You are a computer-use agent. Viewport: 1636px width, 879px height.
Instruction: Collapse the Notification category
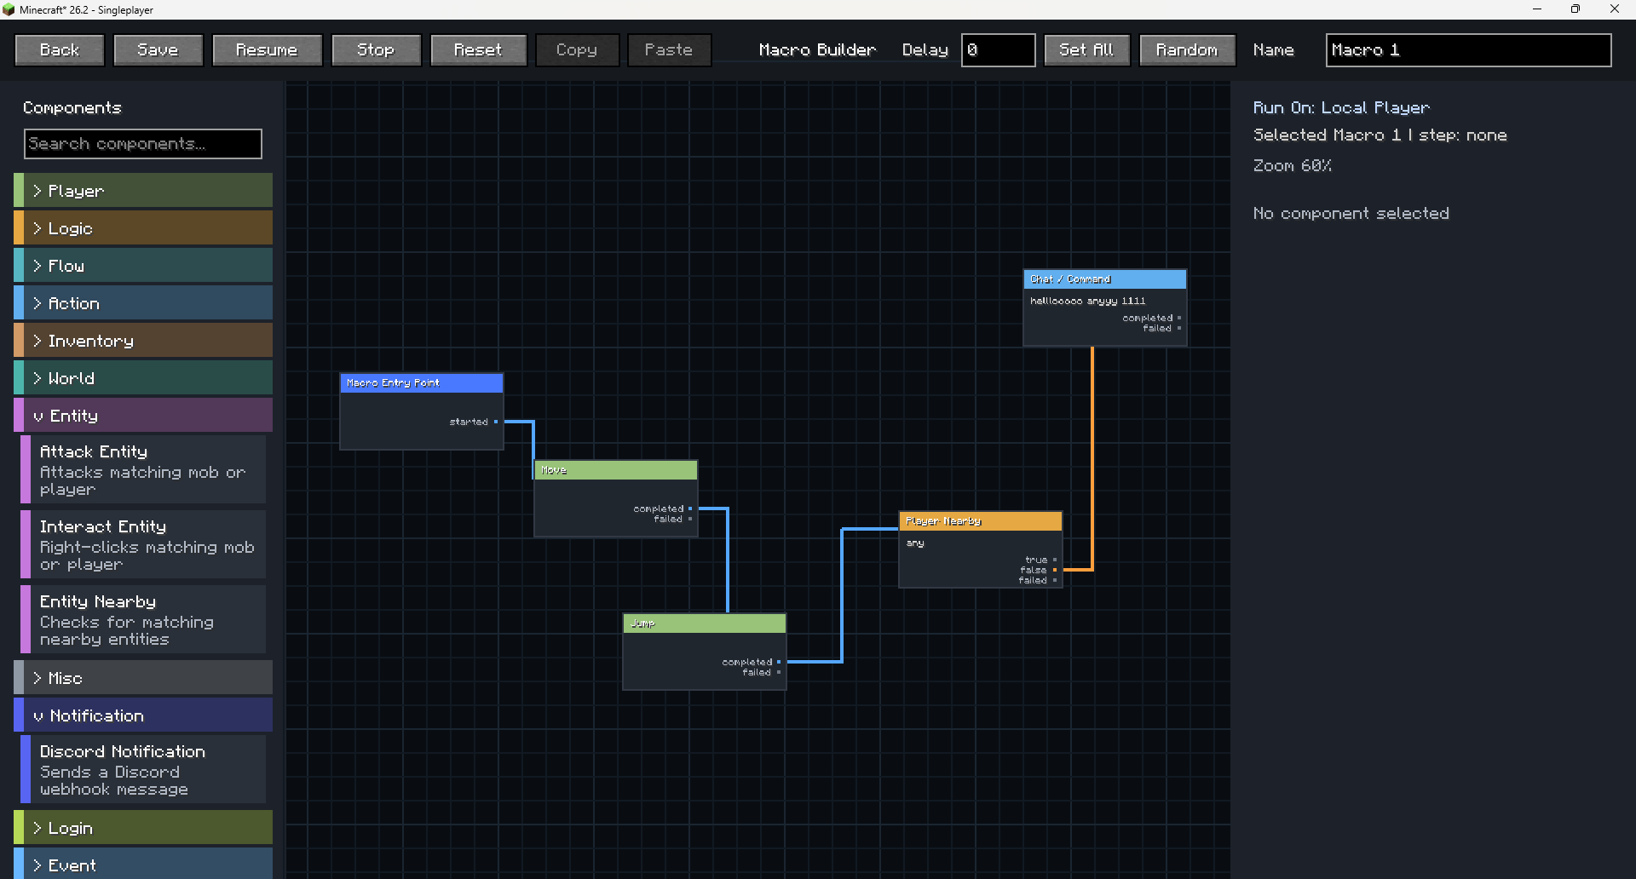coord(143,715)
